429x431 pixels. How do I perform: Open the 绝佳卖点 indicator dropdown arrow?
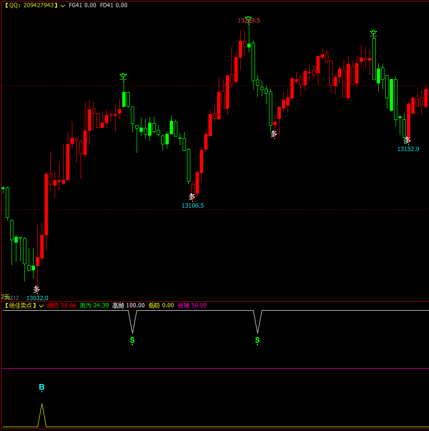[x=41, y=305]
